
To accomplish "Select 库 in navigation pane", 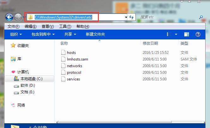I will (19, 59).
